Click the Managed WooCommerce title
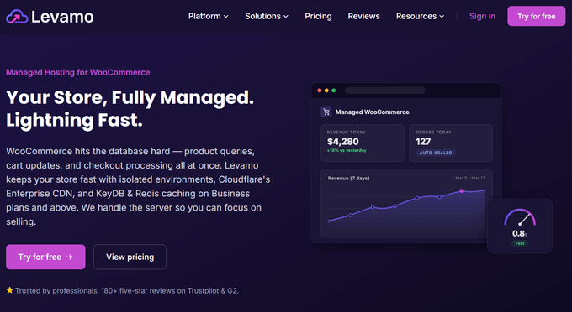Viewport: 572px width, 312px height. (x=372, y=112)
